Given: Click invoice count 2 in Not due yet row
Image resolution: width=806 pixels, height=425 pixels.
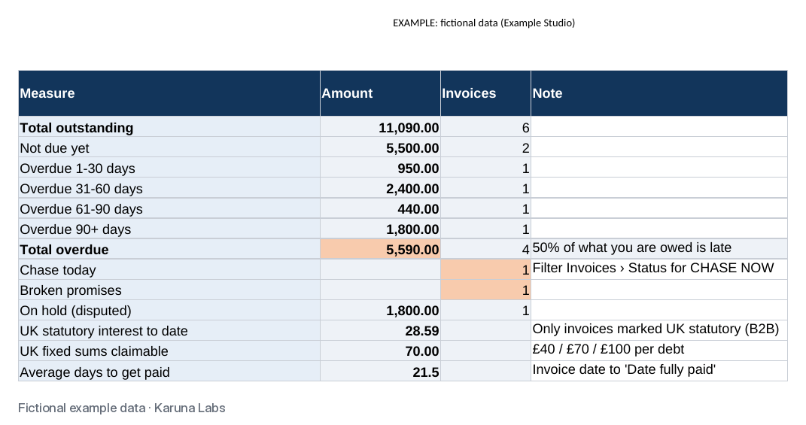Looking at the screenshot, I should click(x=485, y=147).
